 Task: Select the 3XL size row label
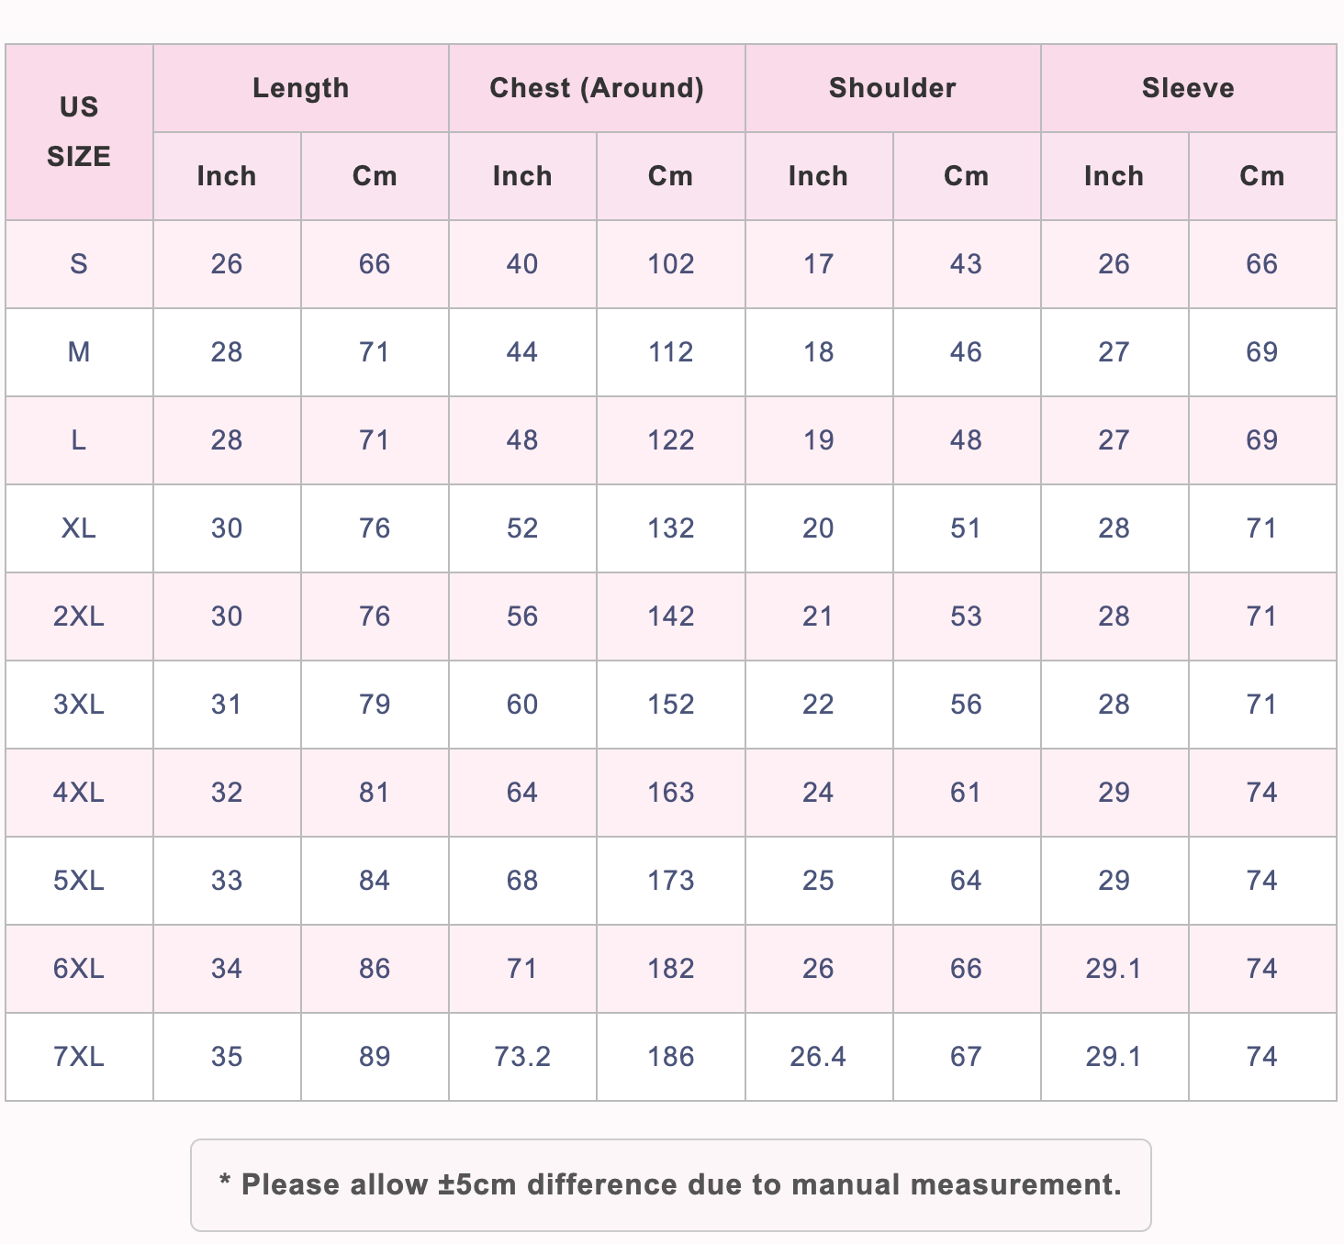coord(79,705)
